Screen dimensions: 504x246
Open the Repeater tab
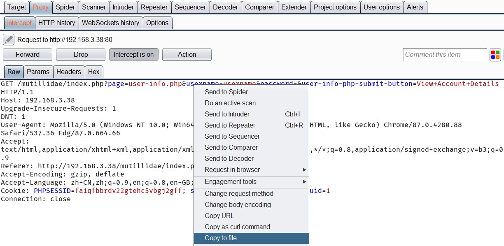pos(154,7)
